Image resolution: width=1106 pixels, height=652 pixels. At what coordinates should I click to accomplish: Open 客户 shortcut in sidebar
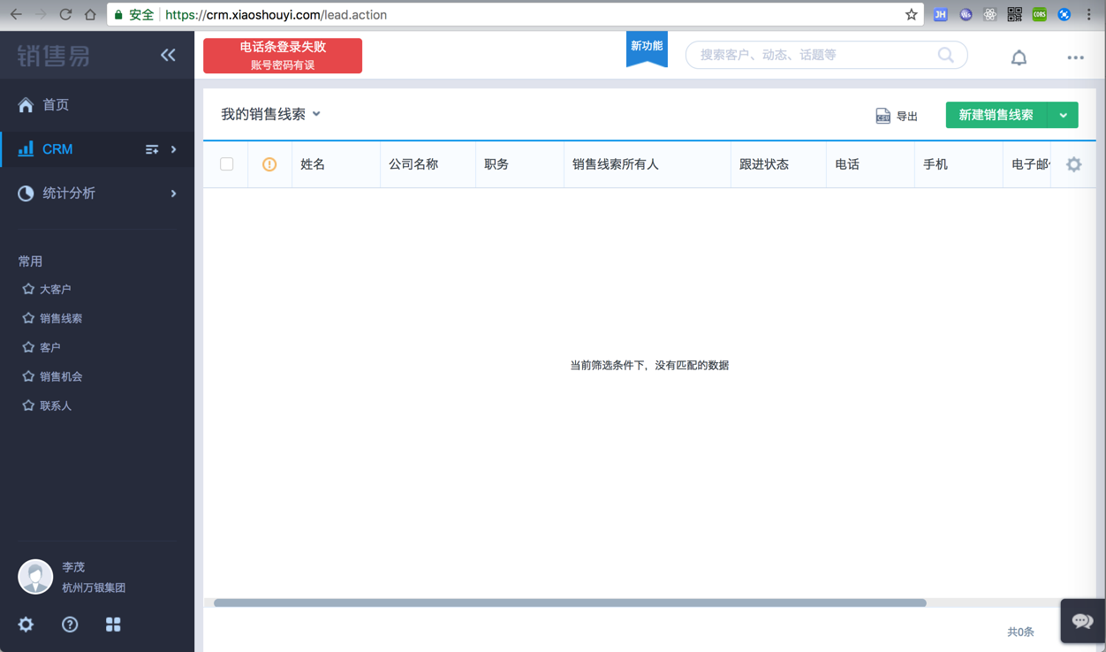(50, 347)
